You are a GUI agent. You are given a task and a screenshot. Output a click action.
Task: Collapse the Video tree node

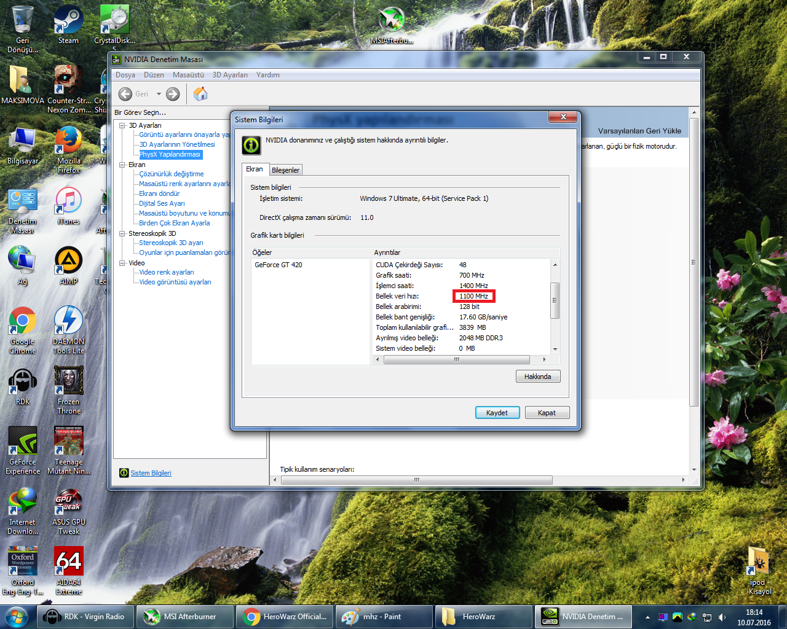point(122,263)
